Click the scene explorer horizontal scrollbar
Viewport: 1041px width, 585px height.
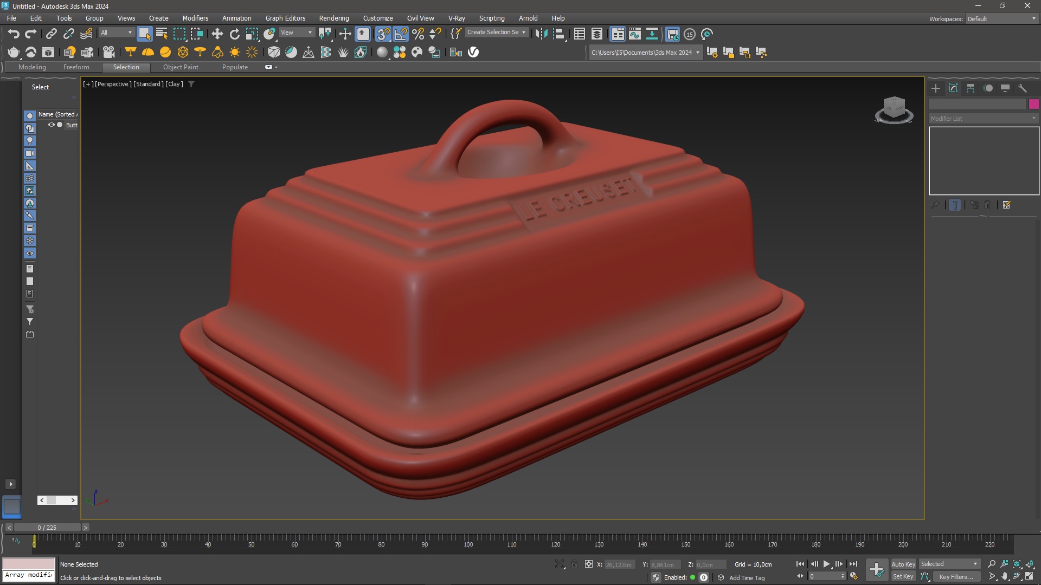[x=57, y=500]
